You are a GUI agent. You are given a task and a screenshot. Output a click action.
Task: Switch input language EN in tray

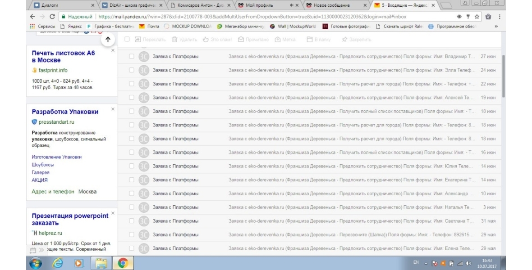[x=416, y=262]
